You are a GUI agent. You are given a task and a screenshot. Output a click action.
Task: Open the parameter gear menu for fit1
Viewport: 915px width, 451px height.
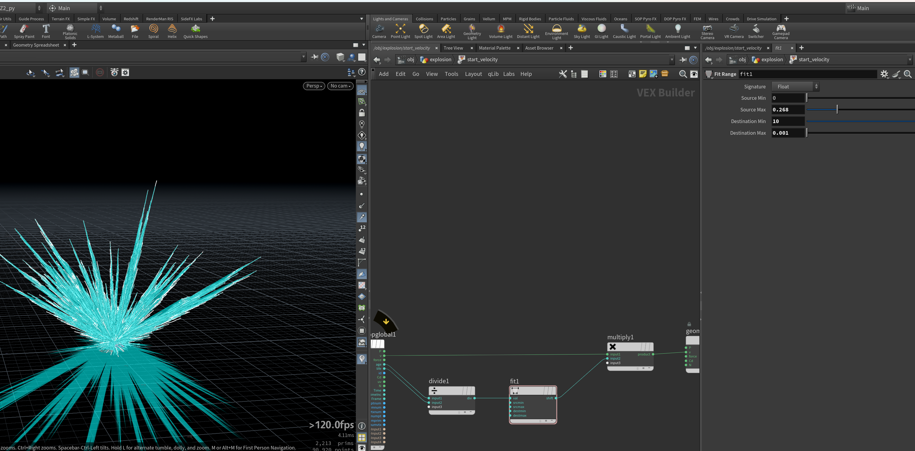884,74
